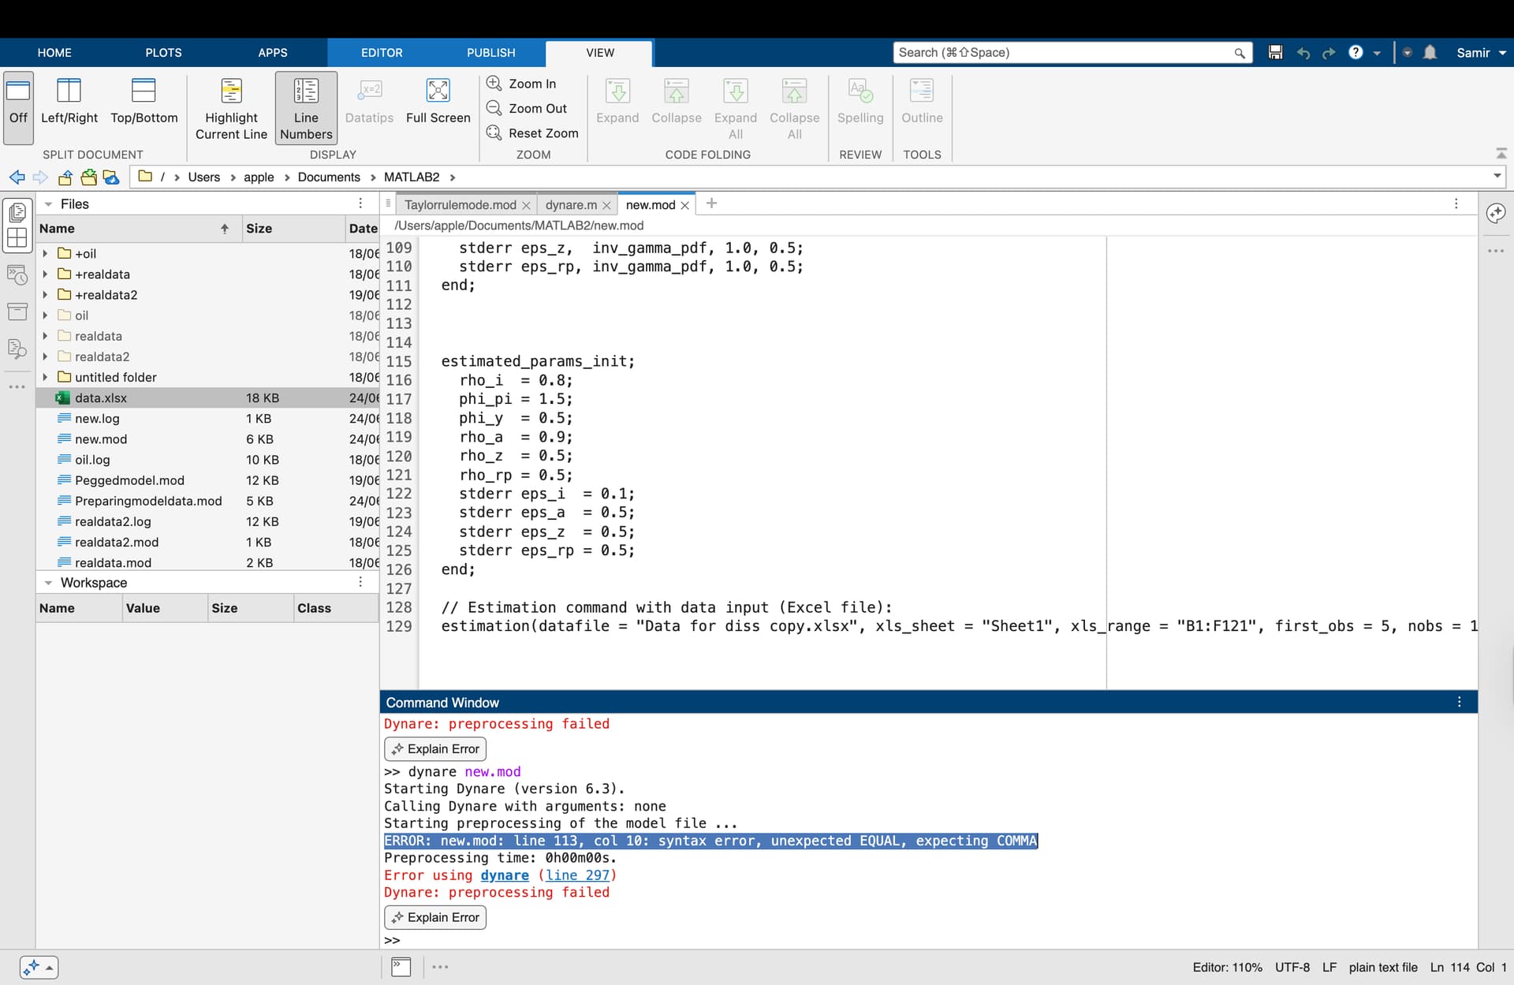Click the bottom Explain Error button
1514x985 pixels.
coord(435,917)
